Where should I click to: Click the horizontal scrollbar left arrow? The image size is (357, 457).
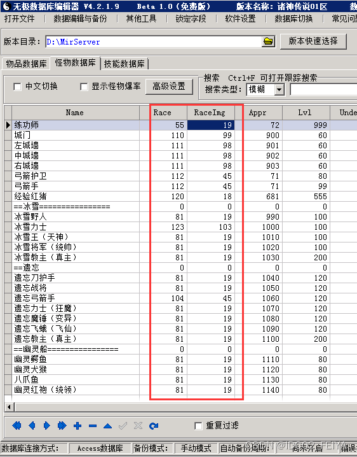(x=10, y=407)
